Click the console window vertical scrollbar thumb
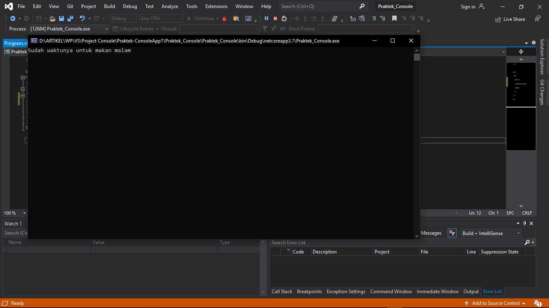Screen dimensions: 549x308 click(417, 57)
